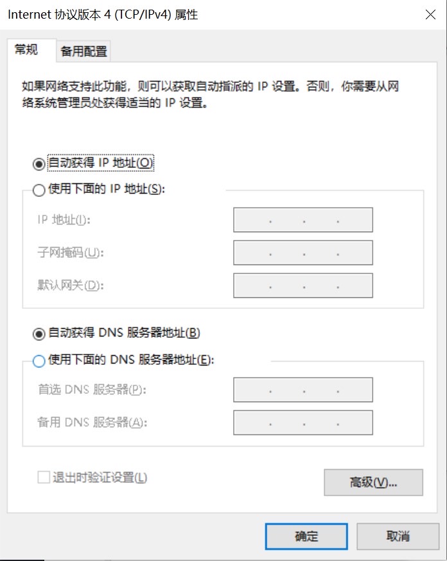Viewport: 447px width, 561px height.
Task: Open the 备用配置 tab
Action: [83, 51]
